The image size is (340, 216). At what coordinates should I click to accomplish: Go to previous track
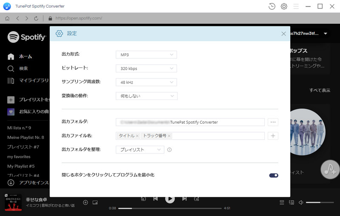pos(156,199)
